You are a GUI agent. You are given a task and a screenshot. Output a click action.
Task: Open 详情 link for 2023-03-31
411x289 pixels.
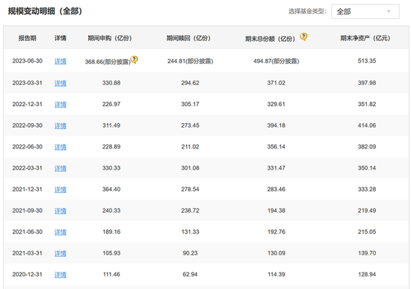point(61,83)
